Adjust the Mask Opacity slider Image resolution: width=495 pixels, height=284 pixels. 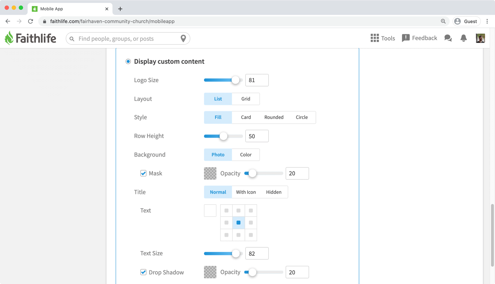pyautogui.click(x=252, y=173)
